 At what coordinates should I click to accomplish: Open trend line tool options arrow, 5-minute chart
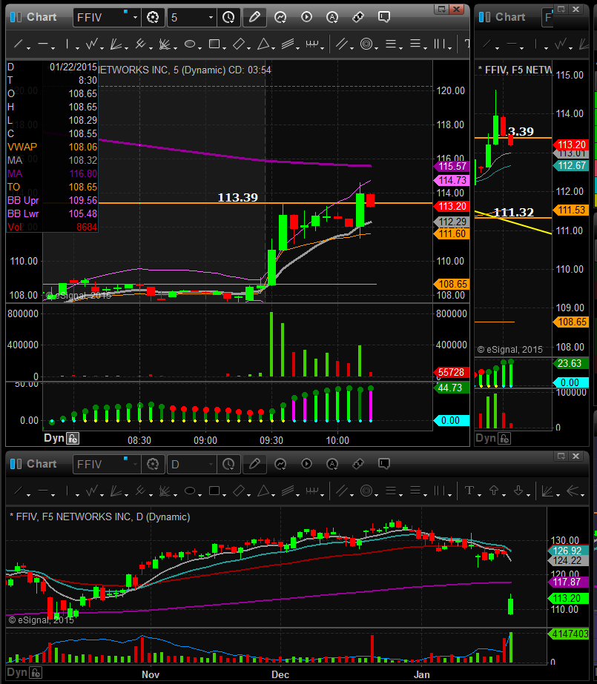coord(28,47)
